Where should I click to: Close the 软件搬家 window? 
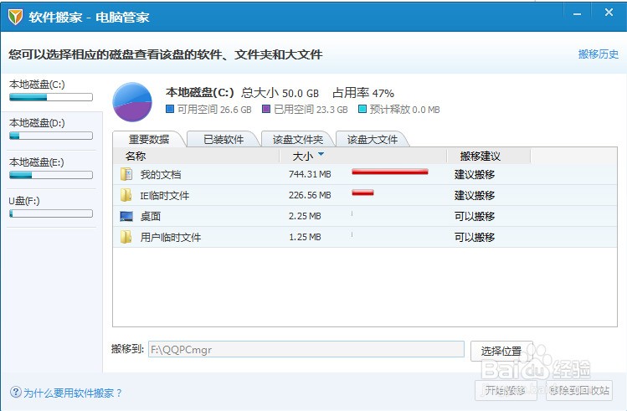point(609,13)
